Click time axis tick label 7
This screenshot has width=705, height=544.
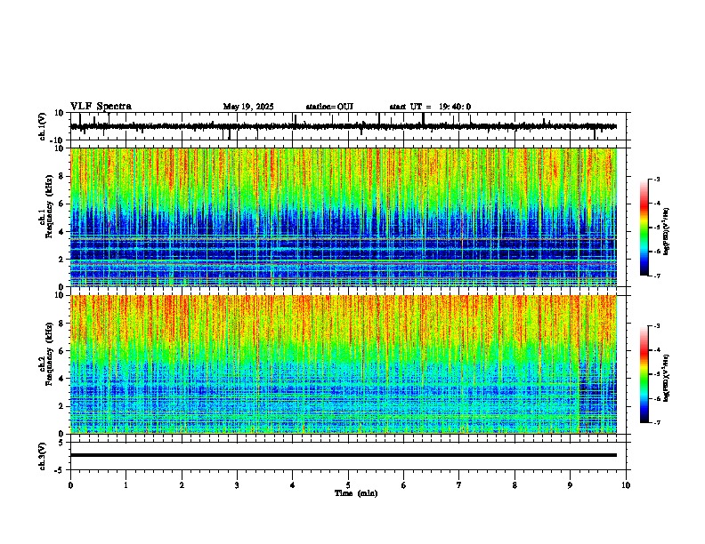click(459, 485)
